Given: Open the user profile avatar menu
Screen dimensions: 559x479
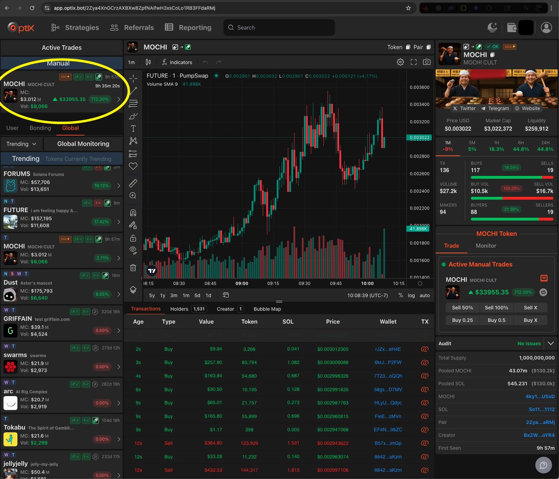Looking at the screenshot, I should click(546, 27).
